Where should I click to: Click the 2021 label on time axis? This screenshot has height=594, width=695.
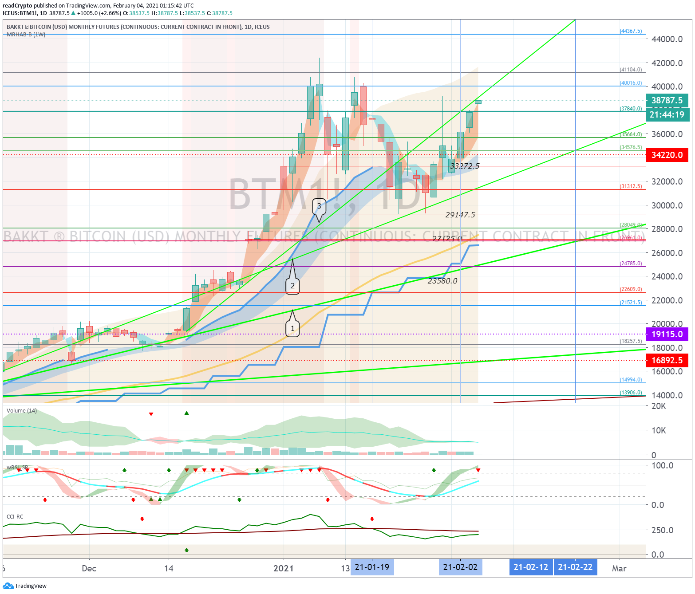coord(283,568)
